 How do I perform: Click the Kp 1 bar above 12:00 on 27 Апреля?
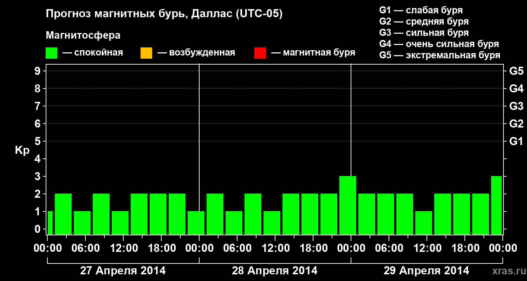(x=120, y=223)
